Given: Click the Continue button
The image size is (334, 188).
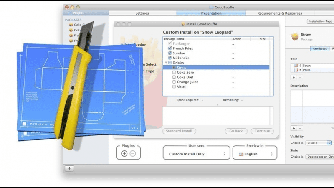Looking at the screenshot, I should coord(262,131).
